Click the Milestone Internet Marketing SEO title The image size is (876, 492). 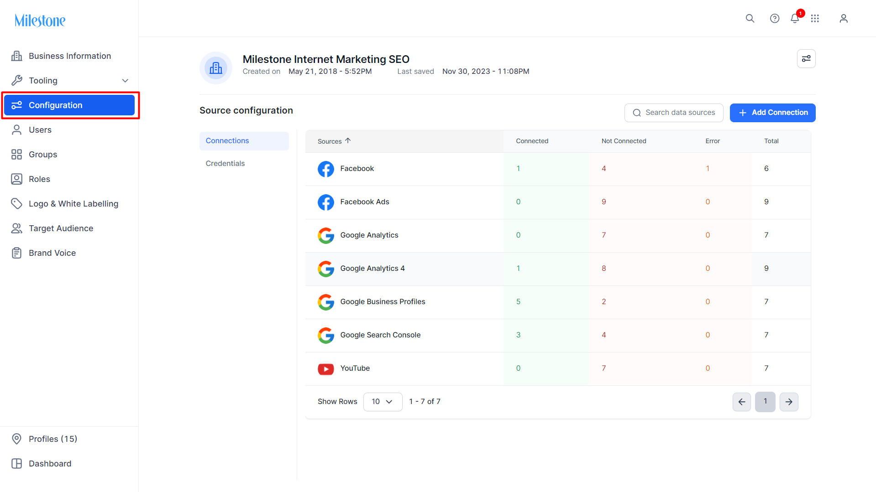pos(326,59)
